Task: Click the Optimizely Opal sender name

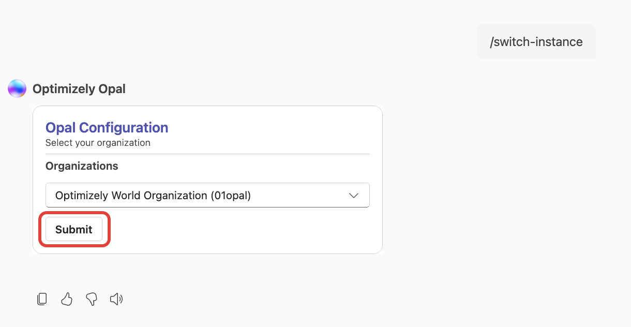Action: pos(79,88)
